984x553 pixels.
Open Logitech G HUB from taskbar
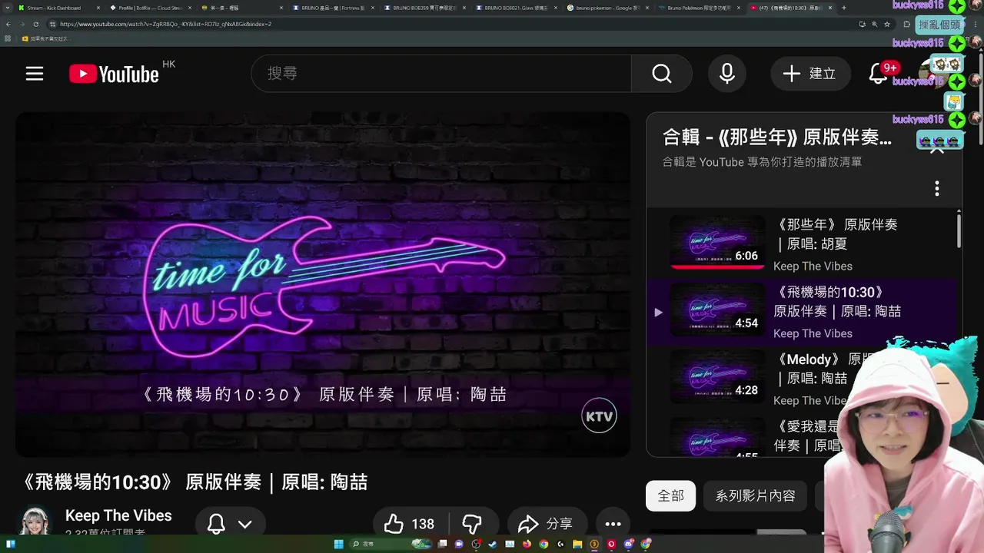(x=560, y=544)
